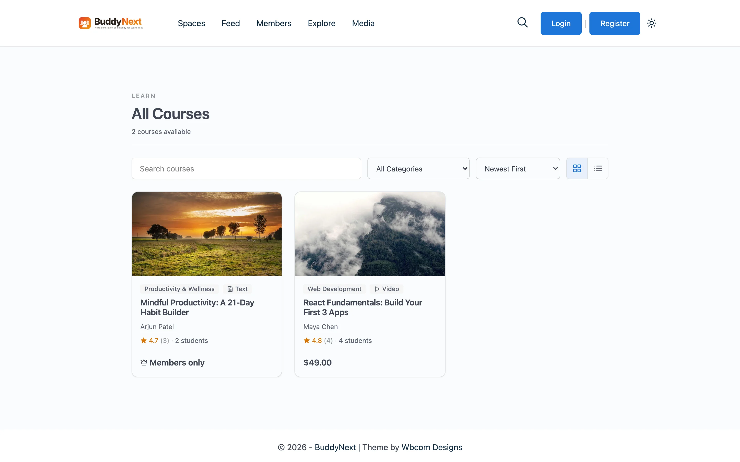This screenshot has width=740, height=462.
Task: Click the Web Development category tag
Action: 334,289
